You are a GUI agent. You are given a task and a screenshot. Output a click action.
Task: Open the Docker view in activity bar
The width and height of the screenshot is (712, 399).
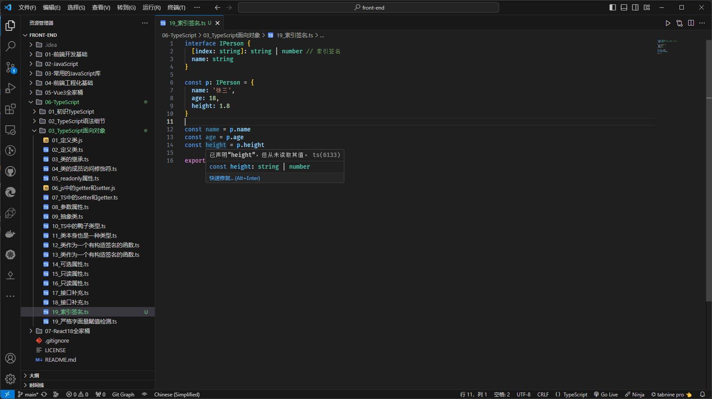point(10,234)
